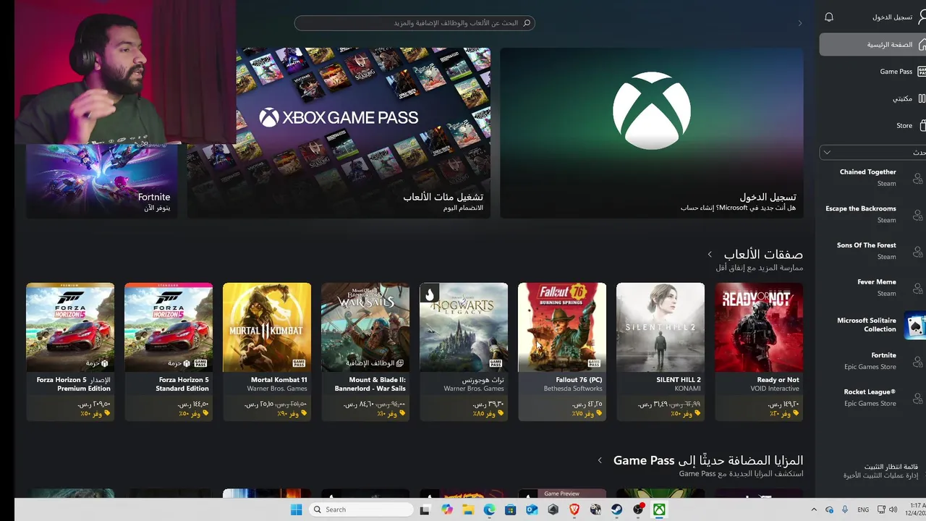Open the مكتبتي library tab
This screenshot has height=521, width=926.
[872, 98]
